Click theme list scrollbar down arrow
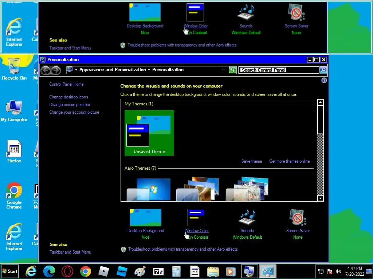This screenshot has height=279, width=373. point(321,198)
